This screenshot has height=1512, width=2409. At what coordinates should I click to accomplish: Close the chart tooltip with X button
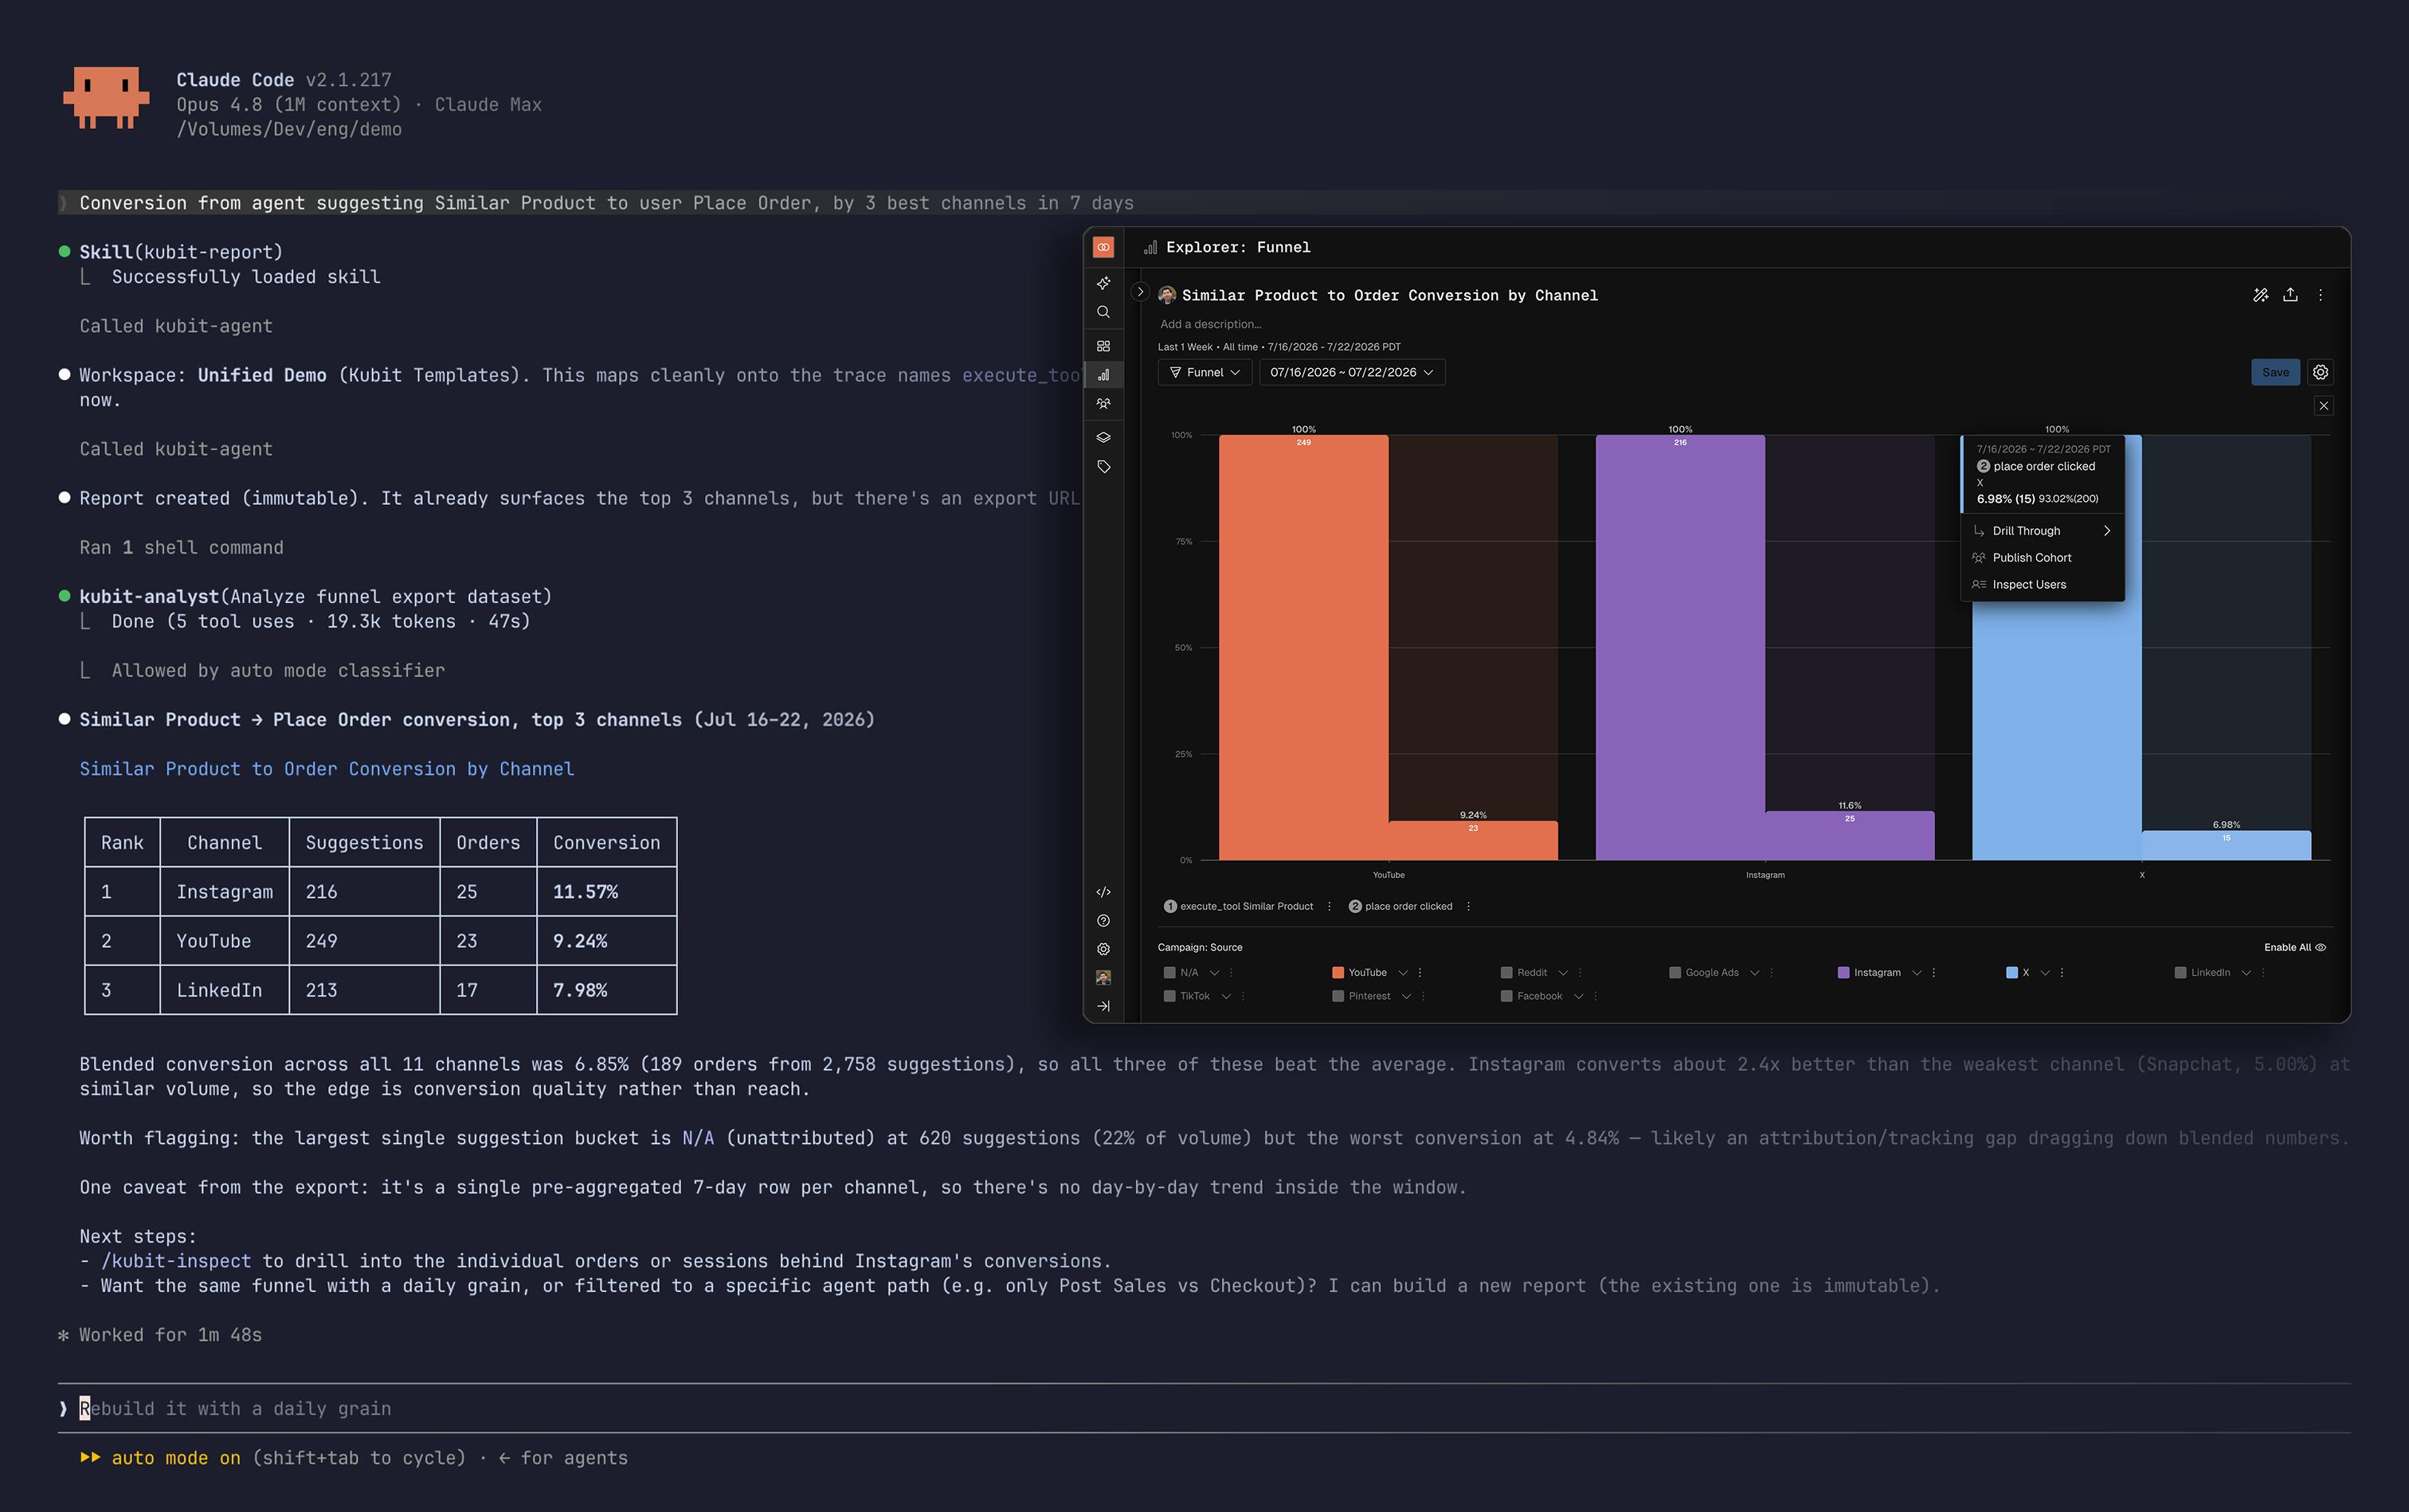click(2323, 406)
